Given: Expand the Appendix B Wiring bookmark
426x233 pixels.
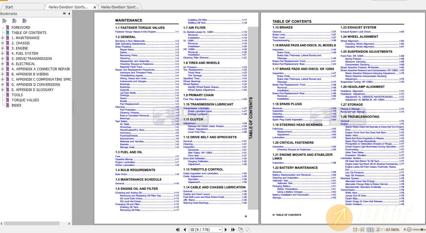Looking at the screenshot, I should [x=3, y=74].
